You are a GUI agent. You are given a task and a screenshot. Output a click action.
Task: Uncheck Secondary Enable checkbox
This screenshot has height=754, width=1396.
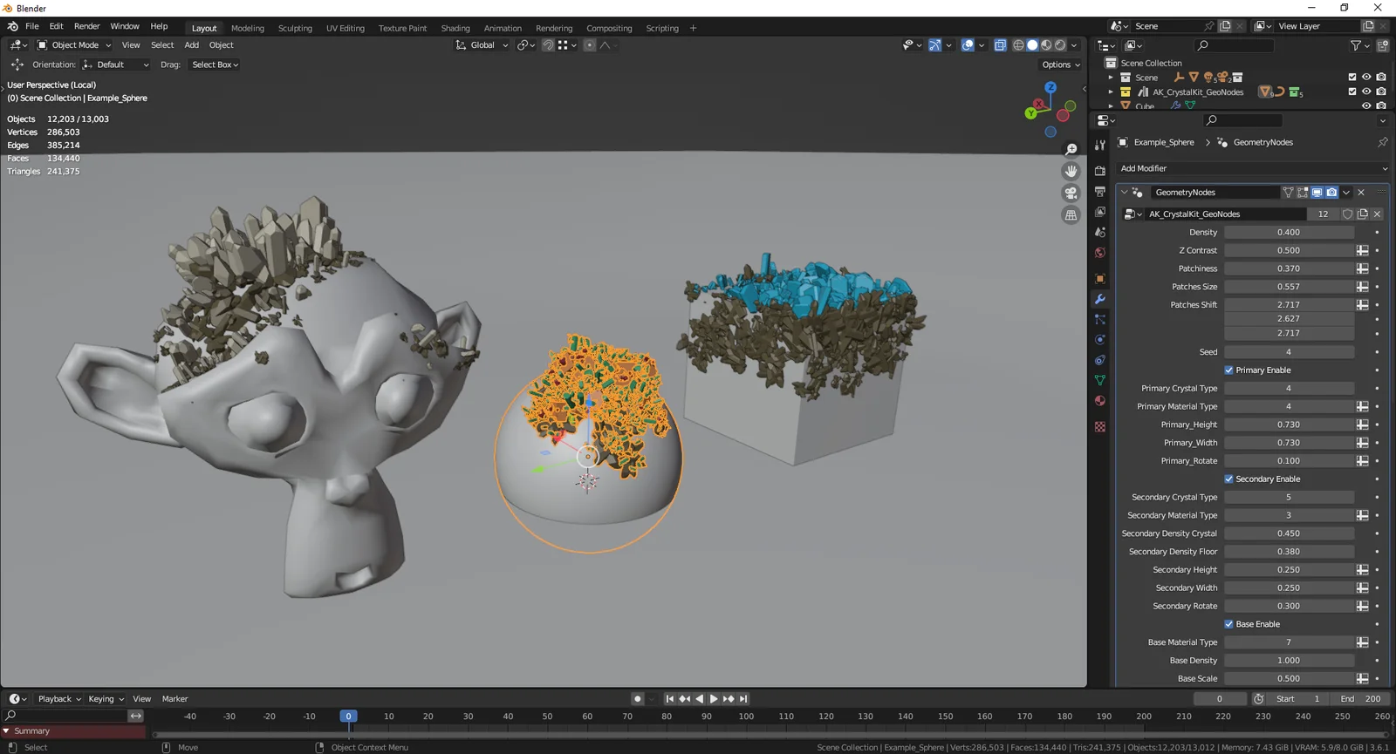[1228, 479]
